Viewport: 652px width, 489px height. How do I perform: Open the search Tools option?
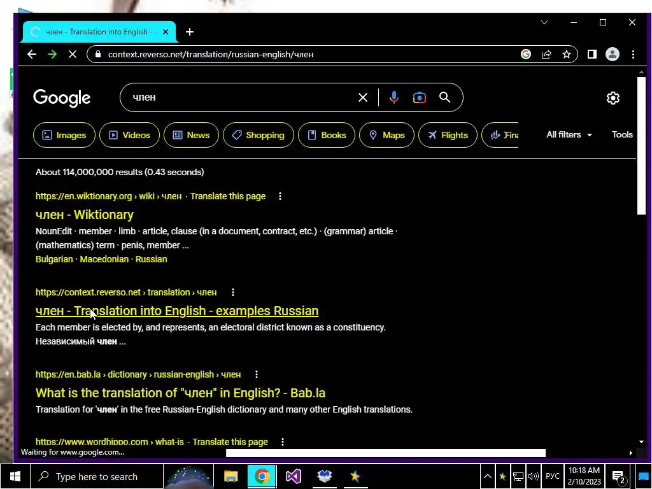[622, 135]
